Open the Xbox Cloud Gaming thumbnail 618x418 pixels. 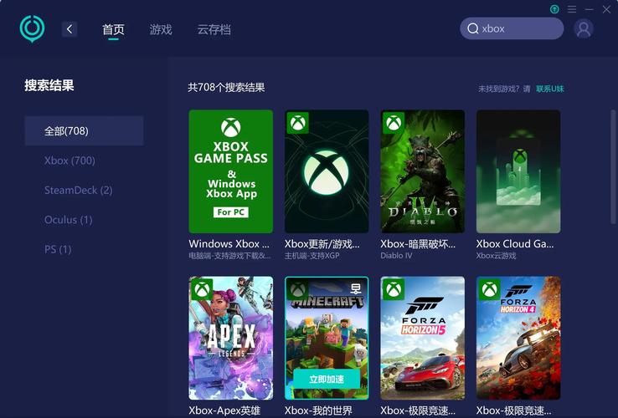518,171
